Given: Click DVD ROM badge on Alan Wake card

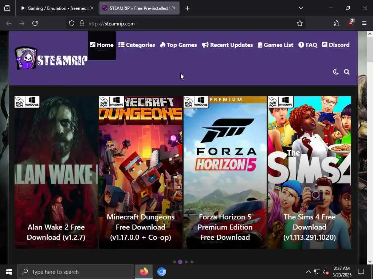Looking at the screenshot, I should (x=20, y=102).
